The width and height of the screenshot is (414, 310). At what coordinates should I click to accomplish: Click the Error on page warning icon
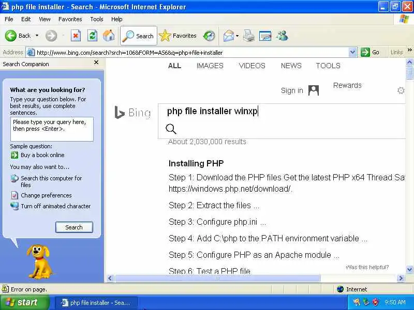tap(5, 289)
